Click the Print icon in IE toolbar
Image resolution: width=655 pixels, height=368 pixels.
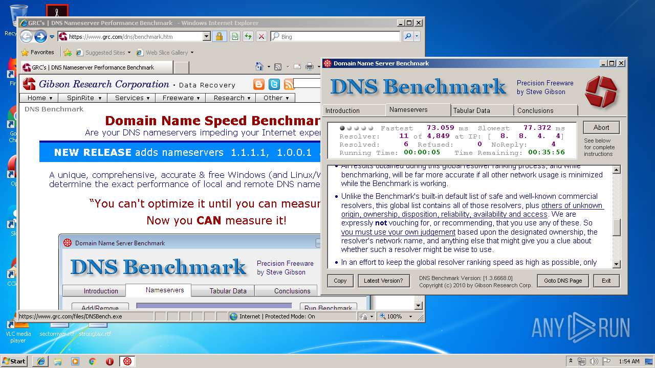[310, 66]
